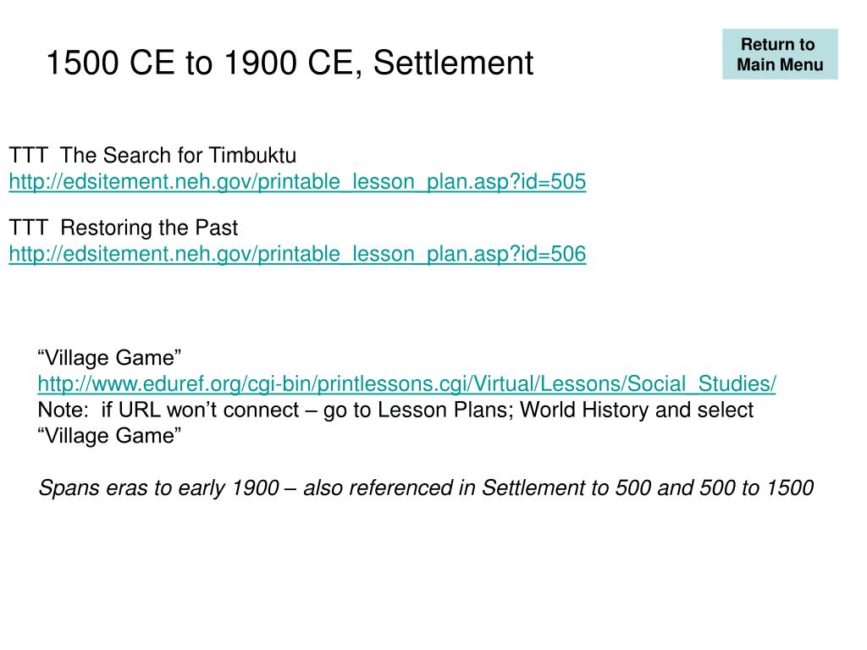The height and width of the screenshot is (650, 867).
Task: Click the second "Village Game" text below the note
Action: click(x=109, y=436)
